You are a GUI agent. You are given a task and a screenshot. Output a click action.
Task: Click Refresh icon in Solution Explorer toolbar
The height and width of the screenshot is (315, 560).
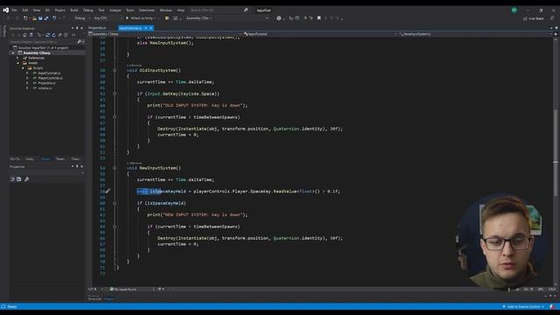53,35
